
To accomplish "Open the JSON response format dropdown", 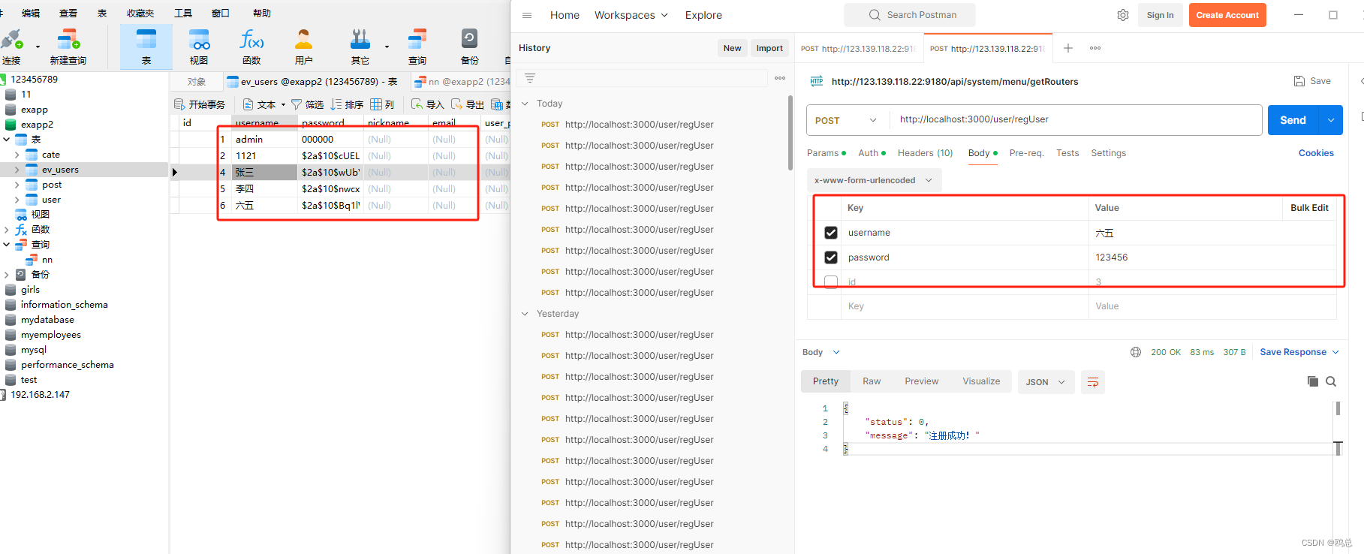I will point(1046,382).
